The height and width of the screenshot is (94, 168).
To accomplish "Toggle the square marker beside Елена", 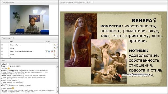I will [x=2, y=48].
